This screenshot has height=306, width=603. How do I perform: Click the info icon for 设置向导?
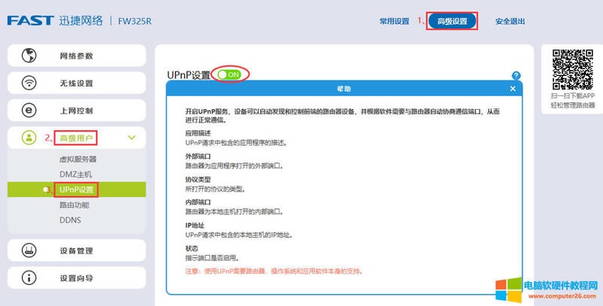pyautogui.click(x=29, y=278)
